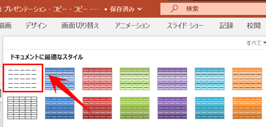Select the solid dark blue table style
Image resolution: width=266 pixels, height=127 pixels.
[60, 108]
